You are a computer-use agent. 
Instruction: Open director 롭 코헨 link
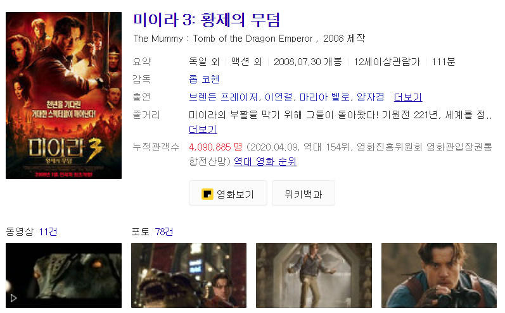204,79
